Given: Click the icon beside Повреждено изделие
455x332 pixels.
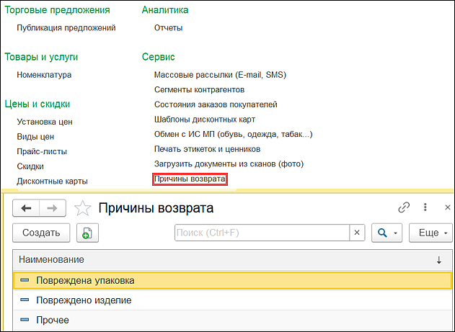Looking at the screenshot, I should (25, 300).
